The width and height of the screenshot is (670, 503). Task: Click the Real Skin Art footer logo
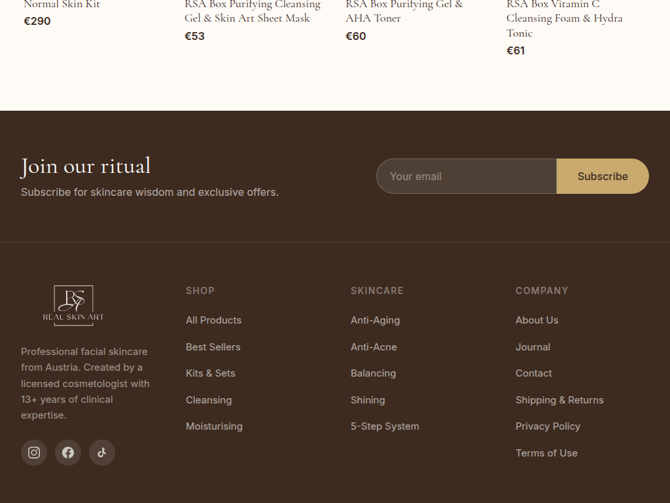[x=73, y=305]
